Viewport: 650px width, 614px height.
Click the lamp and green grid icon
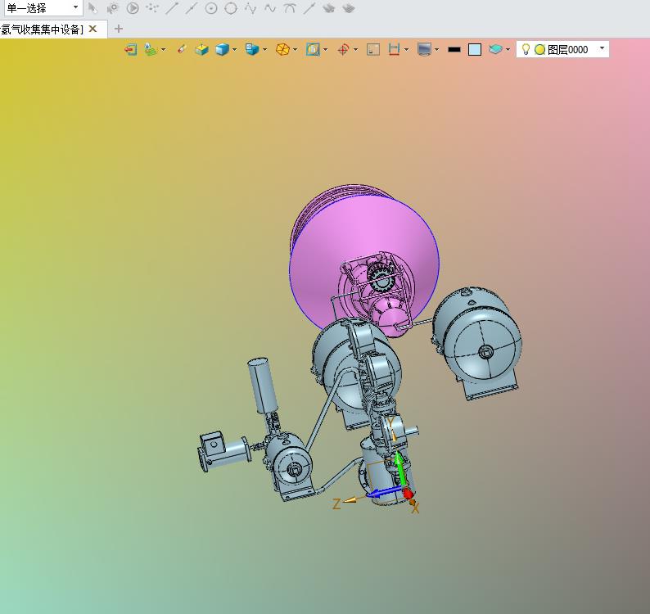tap(151, 50)
